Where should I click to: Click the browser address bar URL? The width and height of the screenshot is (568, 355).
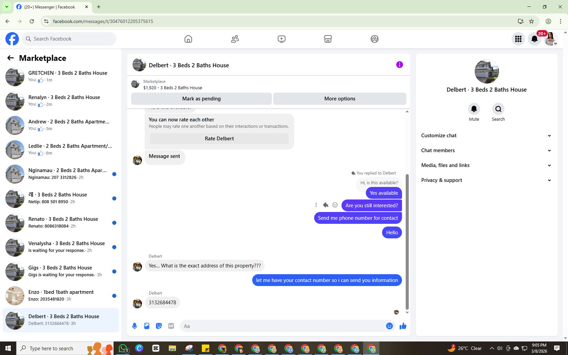(103, 21)
